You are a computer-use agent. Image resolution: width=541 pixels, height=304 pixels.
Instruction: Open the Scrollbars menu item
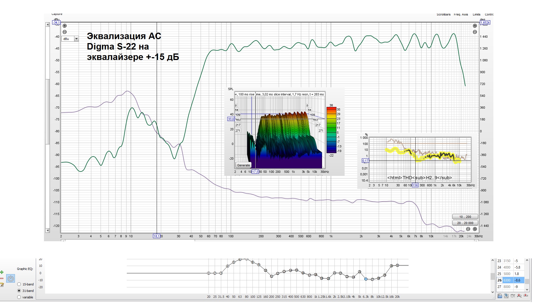[x=443, y=15]
